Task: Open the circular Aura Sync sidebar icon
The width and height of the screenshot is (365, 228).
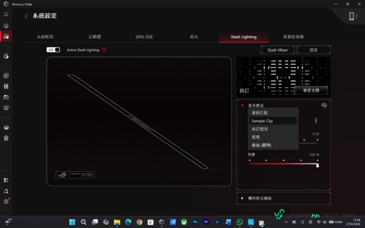Action: [x=6, y=56]
